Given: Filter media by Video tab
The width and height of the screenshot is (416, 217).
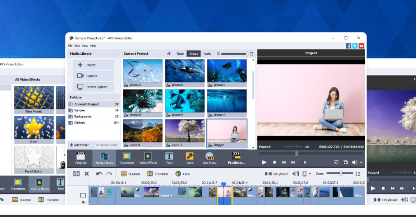Looking at the screenshot, I should (180, 54).
